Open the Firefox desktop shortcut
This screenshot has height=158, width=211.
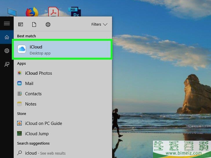(32, 12)
